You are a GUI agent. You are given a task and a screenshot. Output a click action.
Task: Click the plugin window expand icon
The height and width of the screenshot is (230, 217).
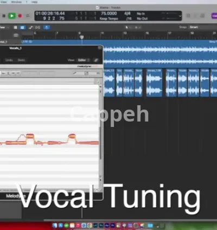point(100,48)
